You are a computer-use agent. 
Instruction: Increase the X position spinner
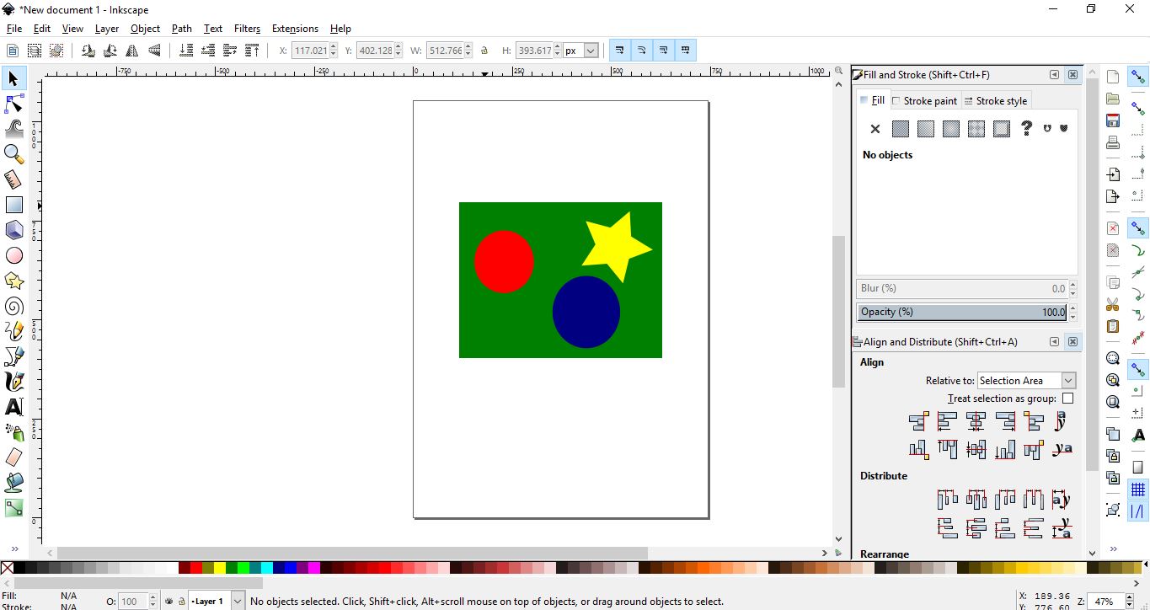pos(334,47)
